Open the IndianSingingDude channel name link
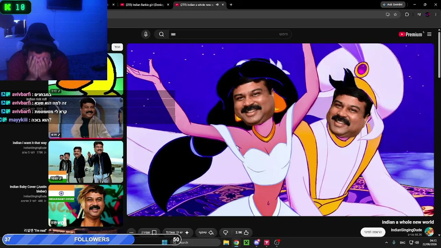The width and height of the screenshot is (441, 248). 406,230
